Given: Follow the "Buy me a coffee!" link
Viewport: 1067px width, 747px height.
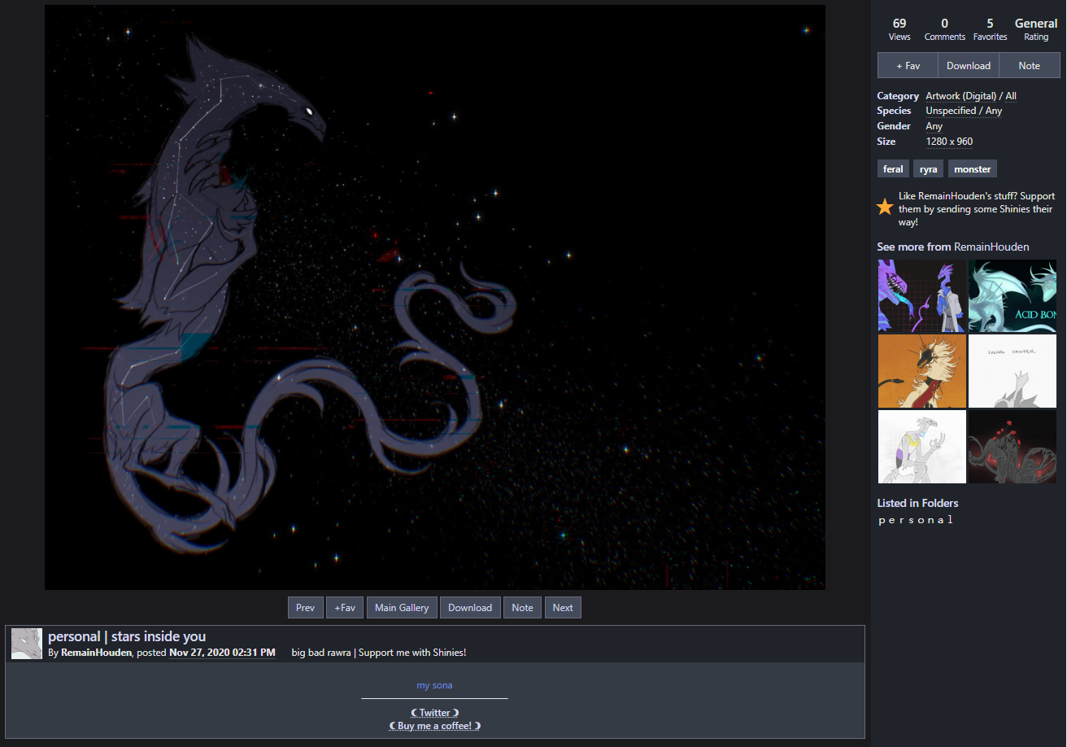Looking at the screenshot, I should tap(434, 726).
